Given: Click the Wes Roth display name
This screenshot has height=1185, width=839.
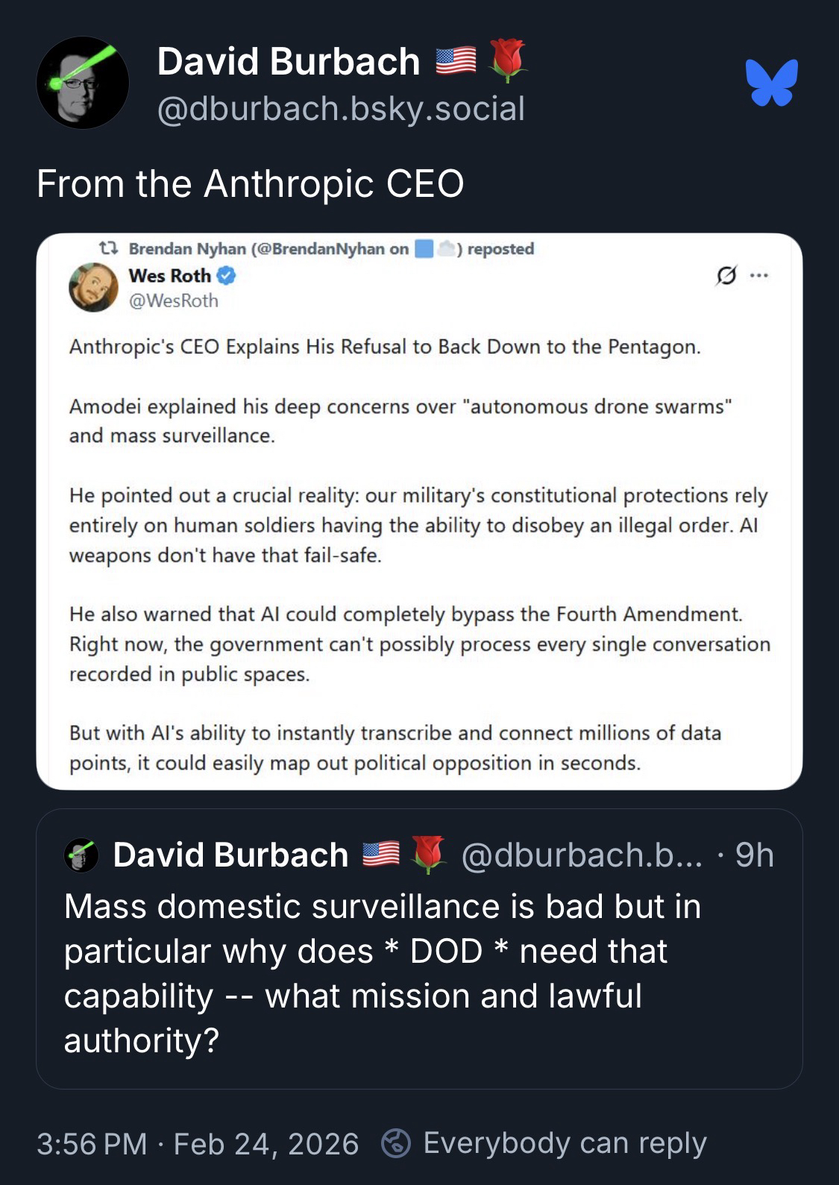Looking at the screenshot, I should (170, 276).
